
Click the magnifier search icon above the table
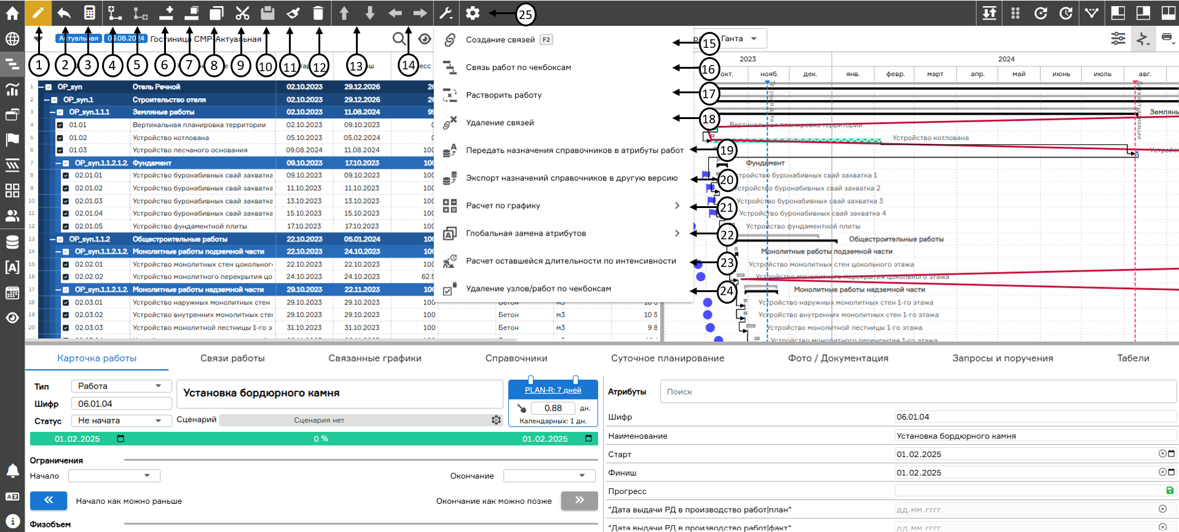click(400, 39)
